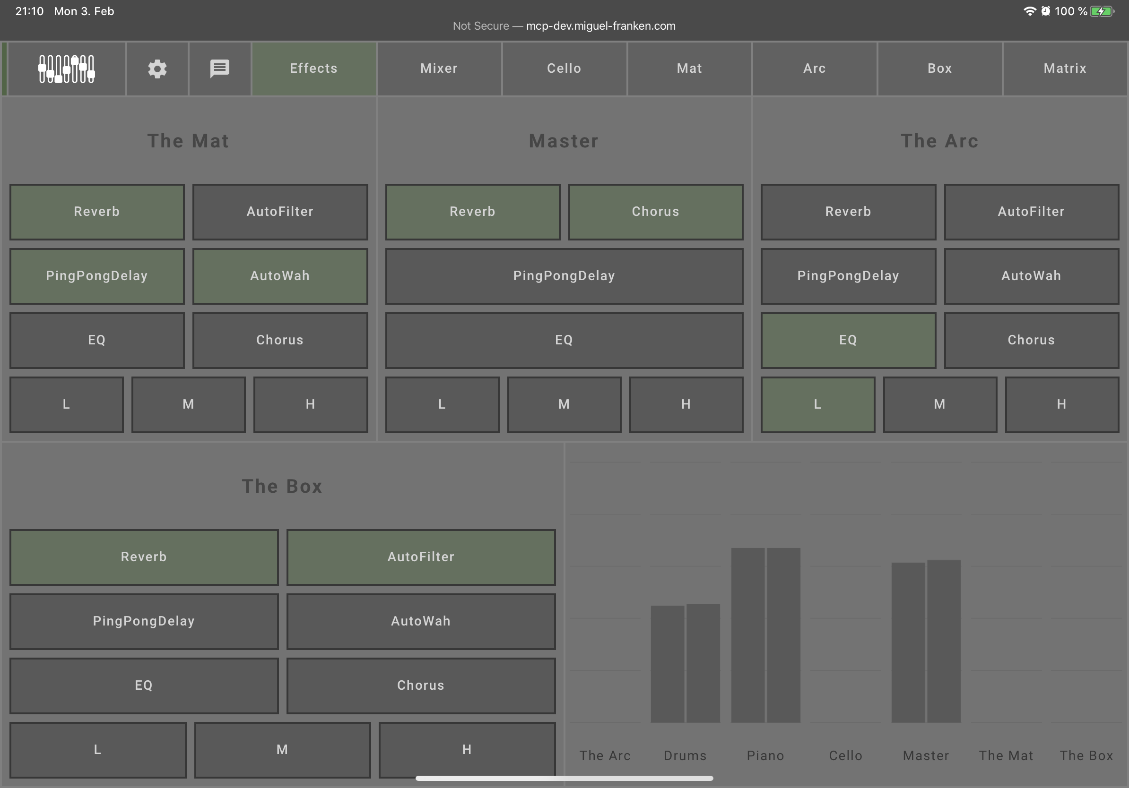The width and height of the screenshot is (1129, 788).
Task: Turn off AutoFilter on The Box
Action: click(420, 557)
